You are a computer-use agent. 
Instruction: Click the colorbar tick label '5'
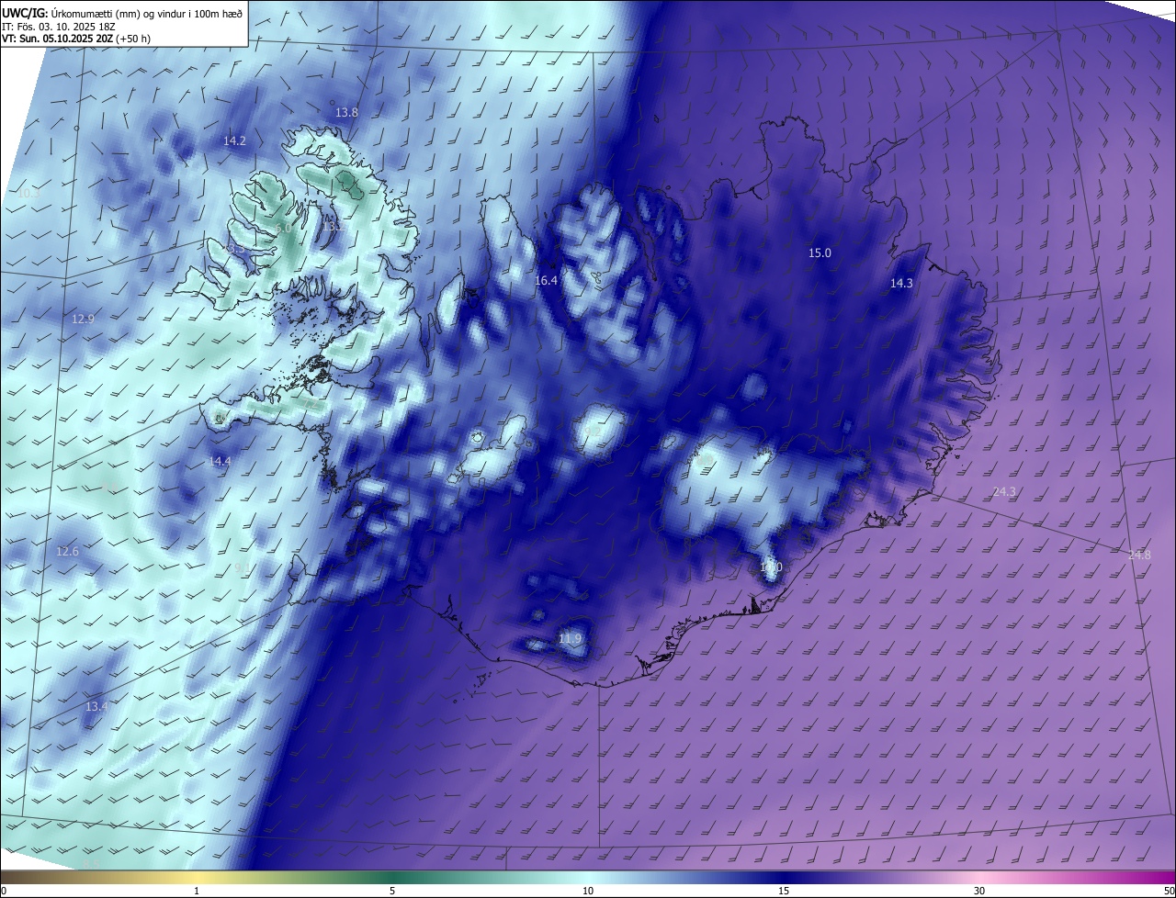392,891
